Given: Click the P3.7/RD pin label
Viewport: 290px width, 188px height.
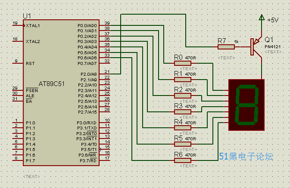Looking at the screenshot, I should click(88, 161).
